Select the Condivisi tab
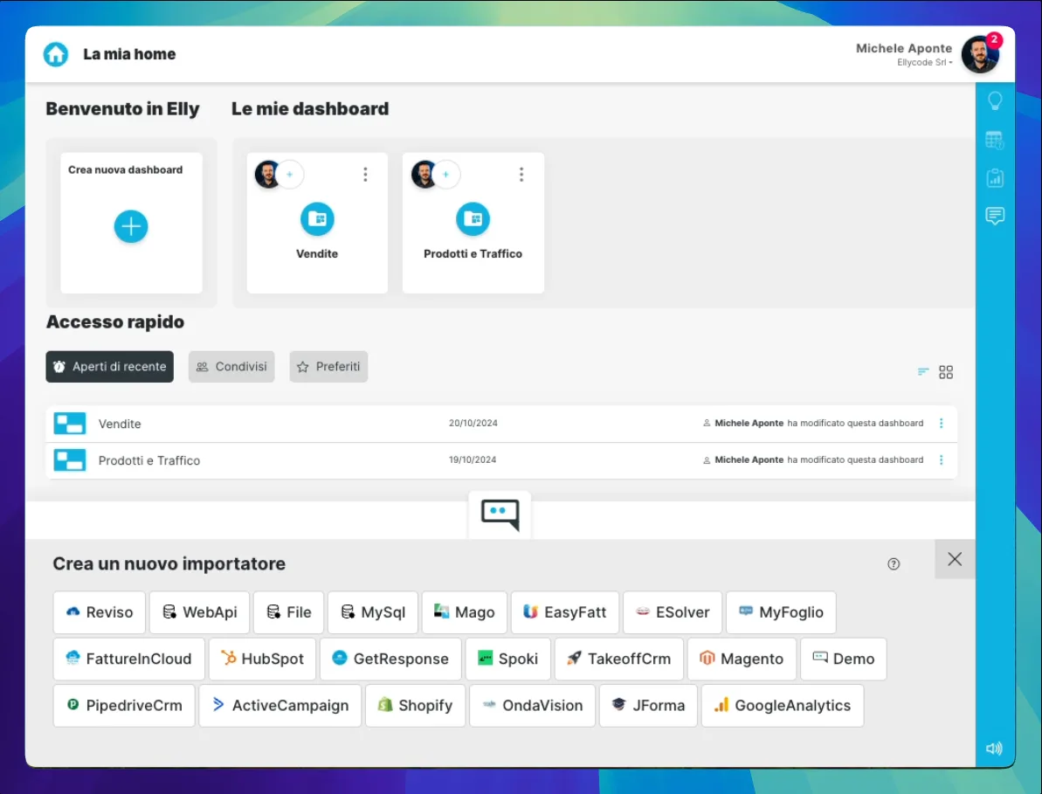Screen dimensions: 1042x794 click(231, 367)
